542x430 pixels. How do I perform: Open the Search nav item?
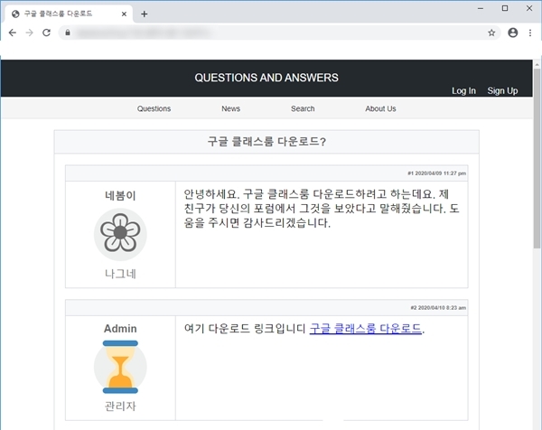[303, 109]
